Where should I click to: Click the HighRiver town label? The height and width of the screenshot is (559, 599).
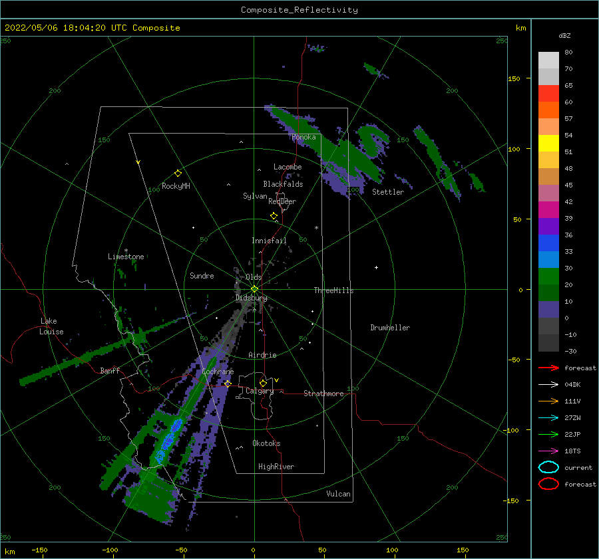pos(276,467)
